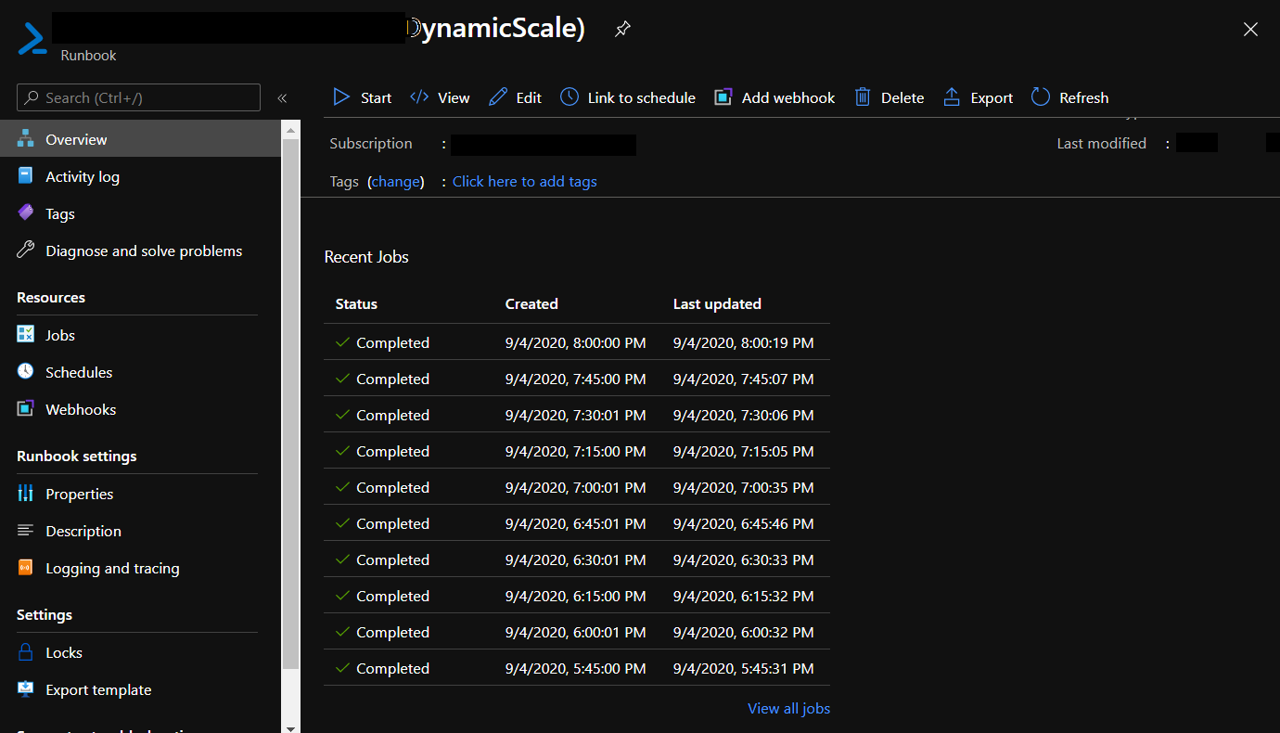Open the job created 9/4/2020, 7:45:00 PM
The width and height of the screenshot is (1280, 733).
(577, 379)
